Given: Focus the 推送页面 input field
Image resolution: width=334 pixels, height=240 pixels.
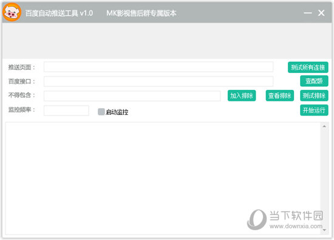Looking at the screenshot, I should coord(158,67).
